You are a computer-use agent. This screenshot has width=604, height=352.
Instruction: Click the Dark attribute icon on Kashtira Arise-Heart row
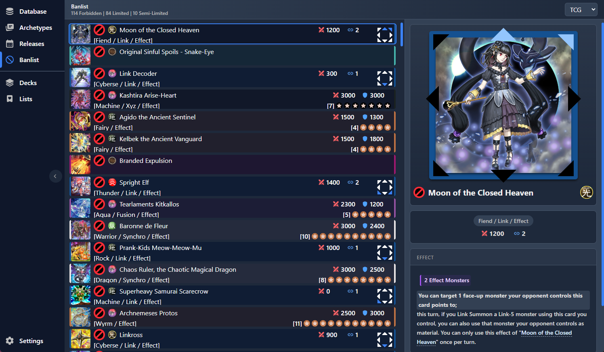tap(112, 95)
